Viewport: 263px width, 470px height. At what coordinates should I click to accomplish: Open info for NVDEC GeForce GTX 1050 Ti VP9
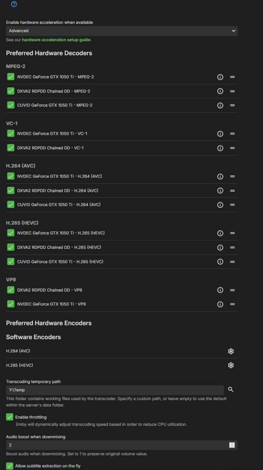220,304
